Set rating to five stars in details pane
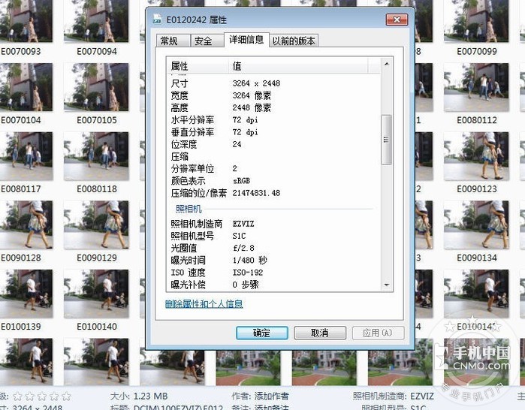Screen dimensions: 525x410 click(x=65, y=396)
